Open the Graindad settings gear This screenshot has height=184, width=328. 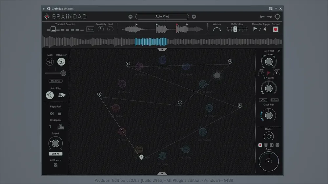coord(277,16)
